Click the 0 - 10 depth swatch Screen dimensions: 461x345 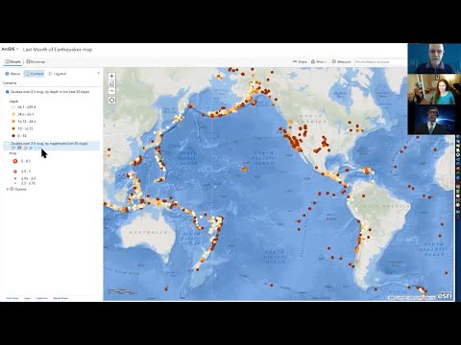click(x=13, y=136)
